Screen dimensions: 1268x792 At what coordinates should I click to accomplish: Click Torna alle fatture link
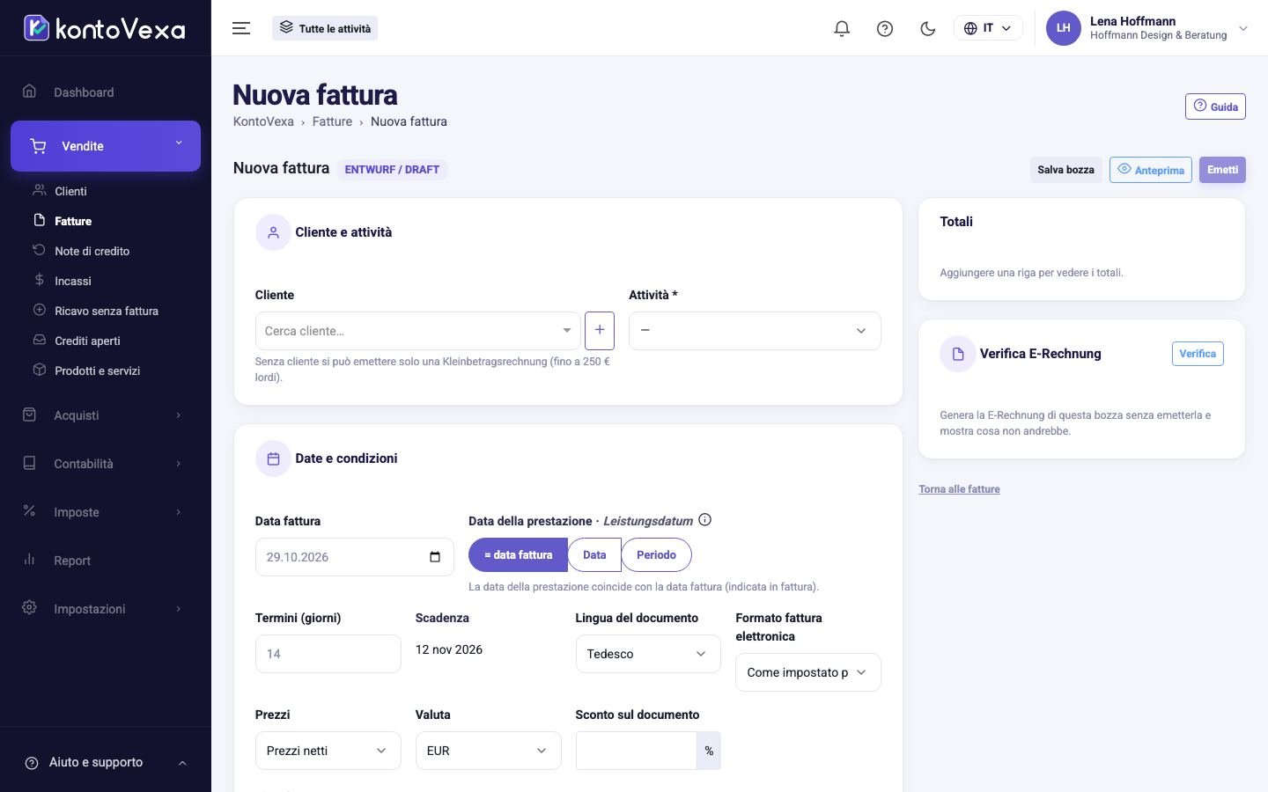click(x=959, y=489)
